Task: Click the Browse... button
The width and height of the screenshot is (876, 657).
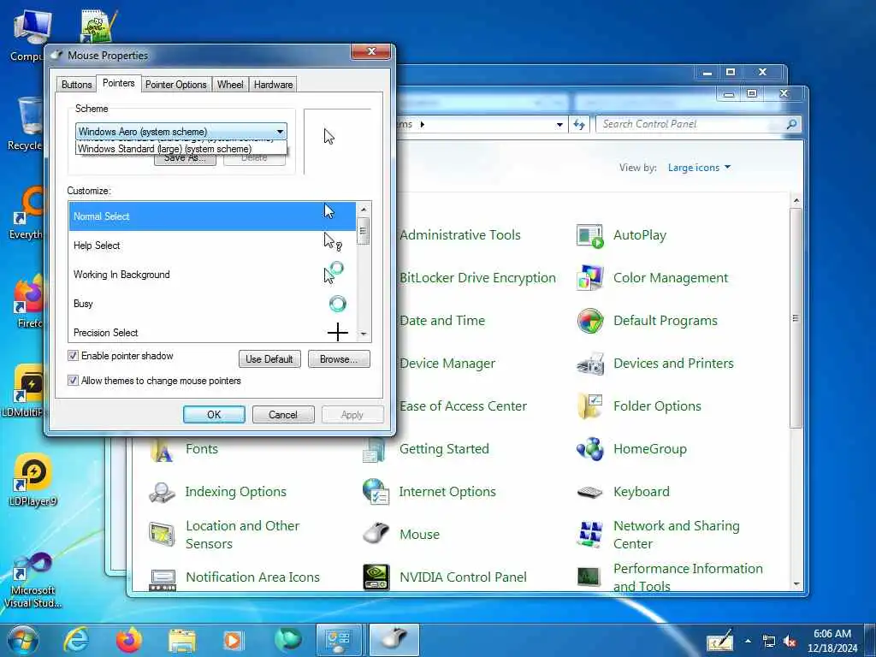Action: (x=339, y=359)
